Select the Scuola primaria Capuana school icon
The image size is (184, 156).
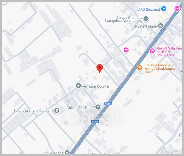(56, 111)
